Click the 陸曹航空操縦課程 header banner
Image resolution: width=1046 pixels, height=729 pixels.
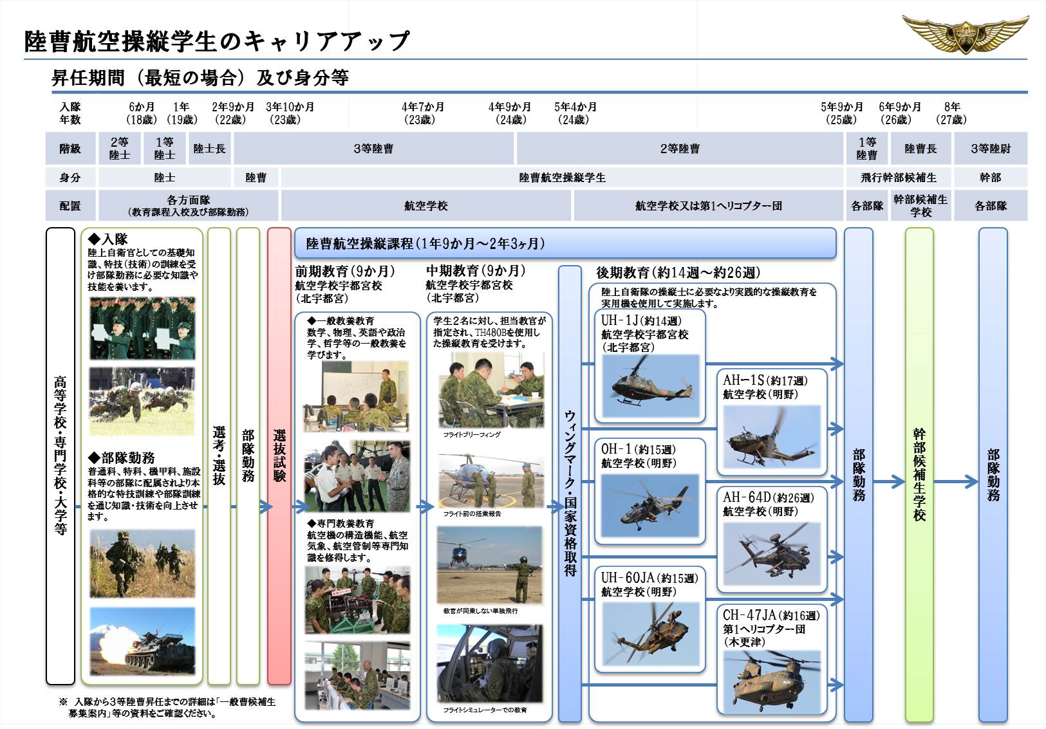coord(565,243)
